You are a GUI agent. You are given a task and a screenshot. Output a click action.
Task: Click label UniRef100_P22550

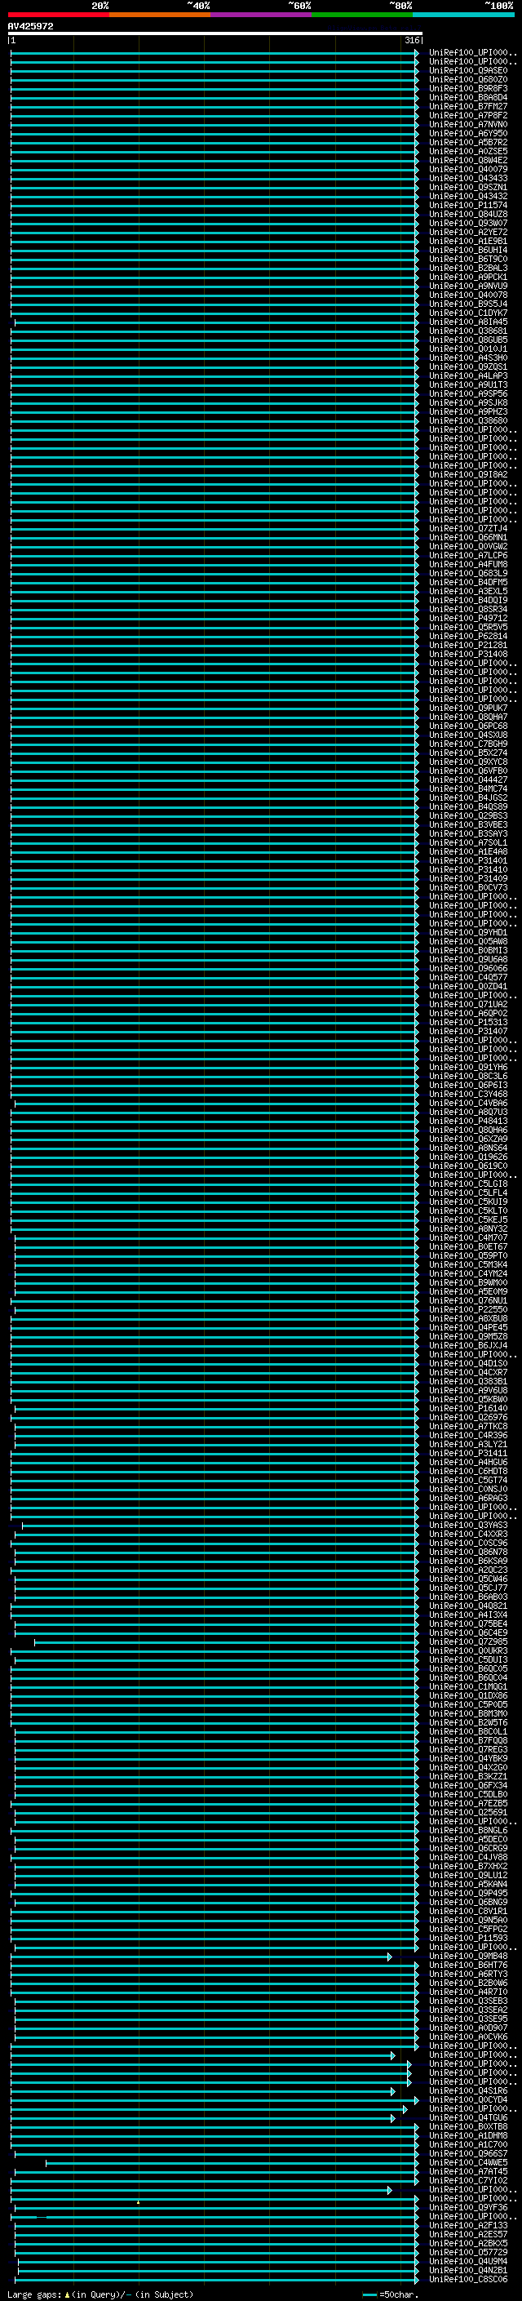point(467,1308)
